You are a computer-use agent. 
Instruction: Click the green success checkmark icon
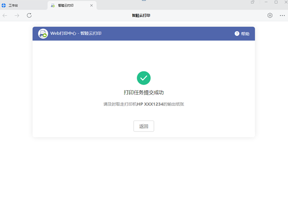click(144, 78)
